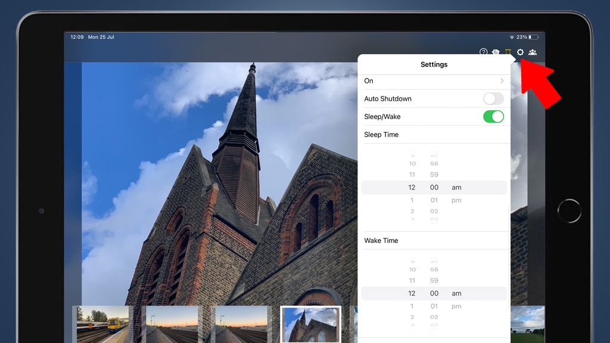Click the highlighted picture frame icon
This screenshot has width=610, height=343.
(508, 52)
